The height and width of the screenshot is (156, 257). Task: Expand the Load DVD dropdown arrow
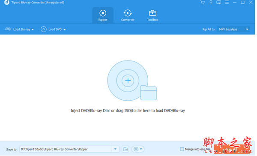pyautogui.click(x=65, y=29)
